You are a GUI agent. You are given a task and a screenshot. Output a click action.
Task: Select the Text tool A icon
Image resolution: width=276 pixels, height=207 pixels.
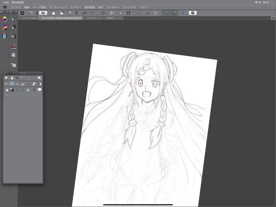(x=34, y=90)
